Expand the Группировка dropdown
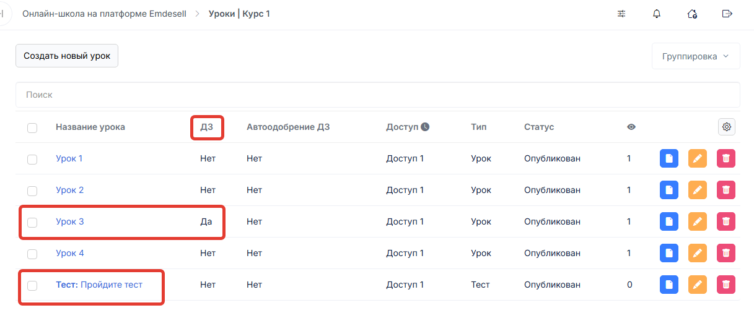The width and height of the screenshot is (754, 313). (x=696, y=56)
